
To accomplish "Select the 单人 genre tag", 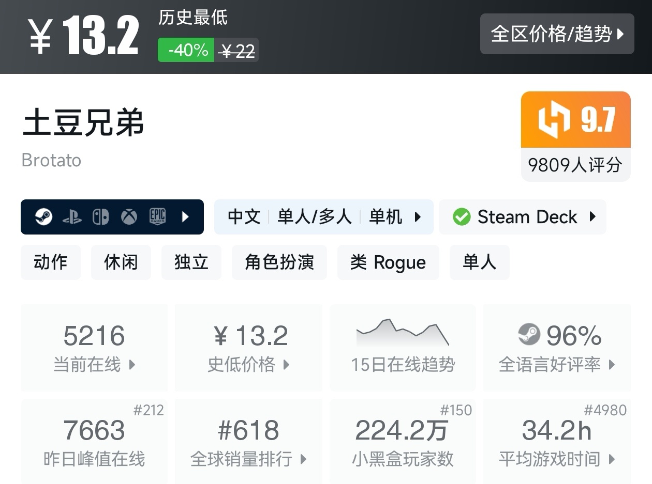I will tap(480, 262).
